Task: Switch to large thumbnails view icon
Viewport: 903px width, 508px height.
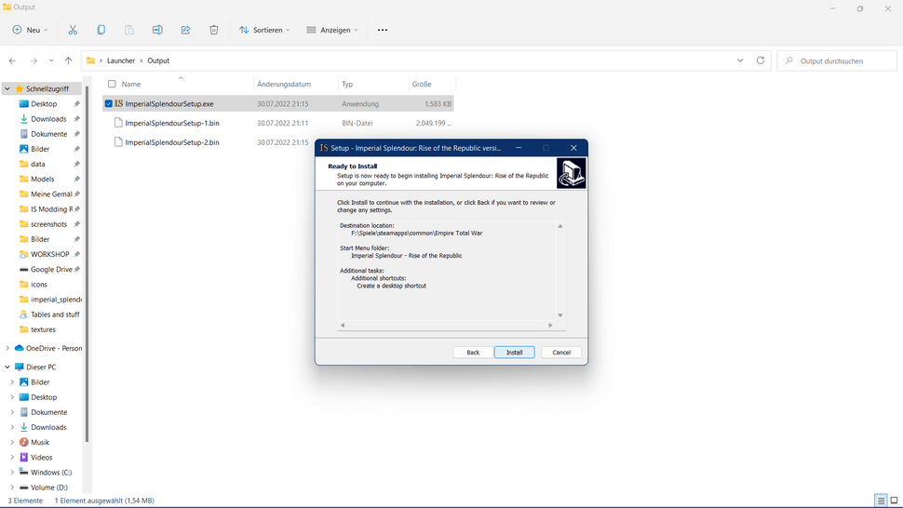Action: click(x=895, y=501)
